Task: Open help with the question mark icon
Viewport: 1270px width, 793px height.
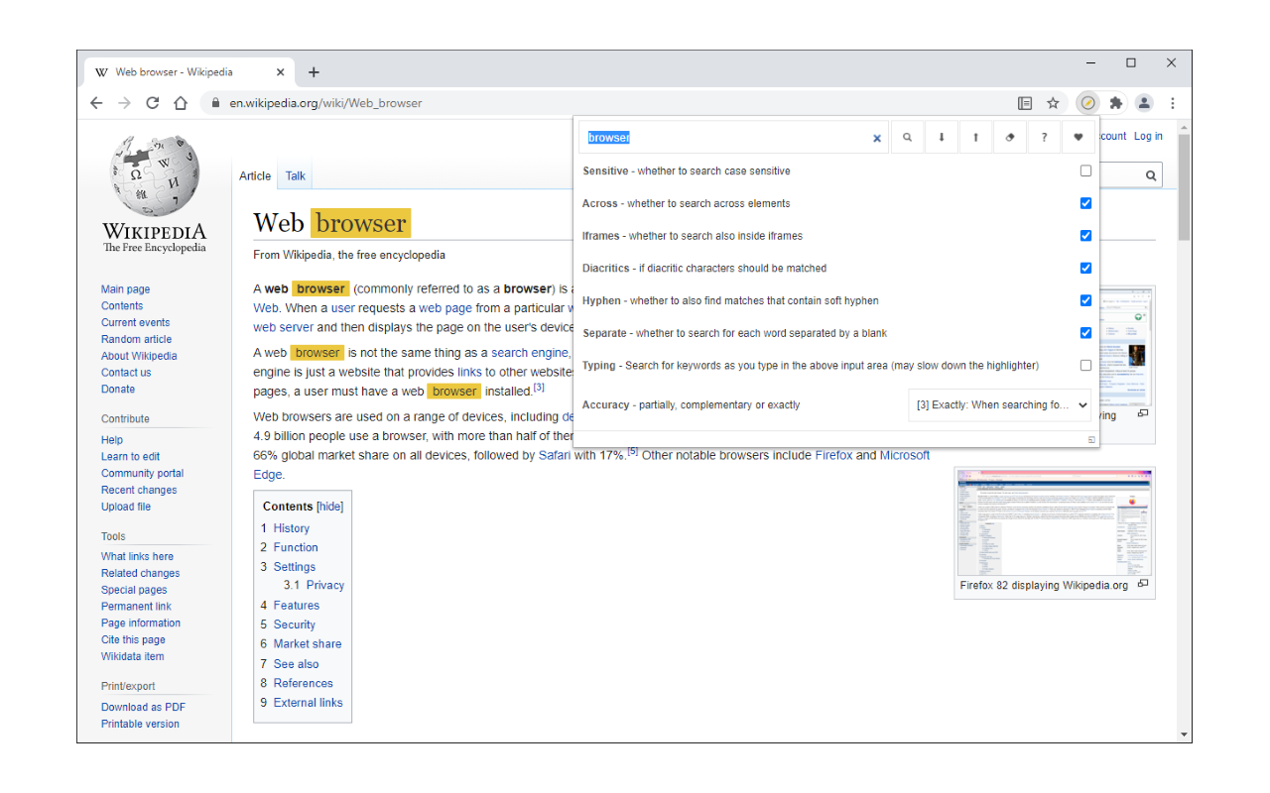Action: coord(1044,137)
